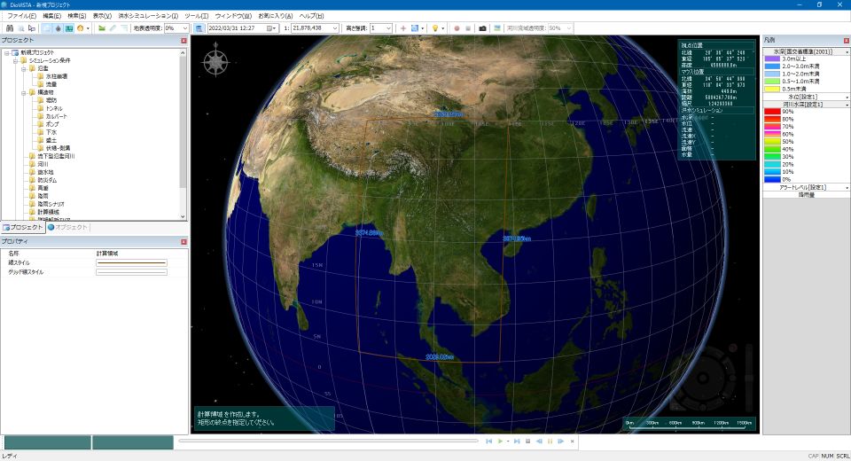This screenshot has height=461, width=851.
Task: Open the お気に入り(A) menu
Action: [x=275, y=16]
